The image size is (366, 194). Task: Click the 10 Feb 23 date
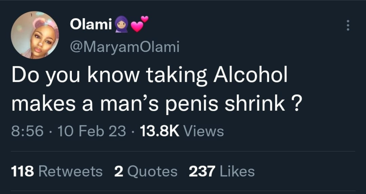point(91,131)
